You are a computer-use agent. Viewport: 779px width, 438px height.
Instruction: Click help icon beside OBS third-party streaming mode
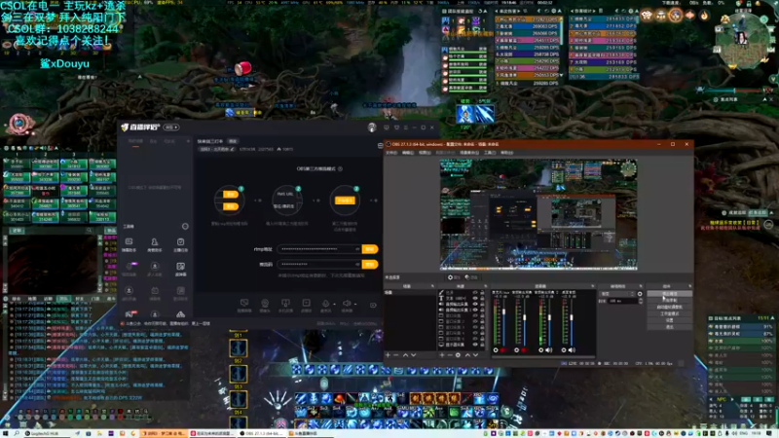340,168
